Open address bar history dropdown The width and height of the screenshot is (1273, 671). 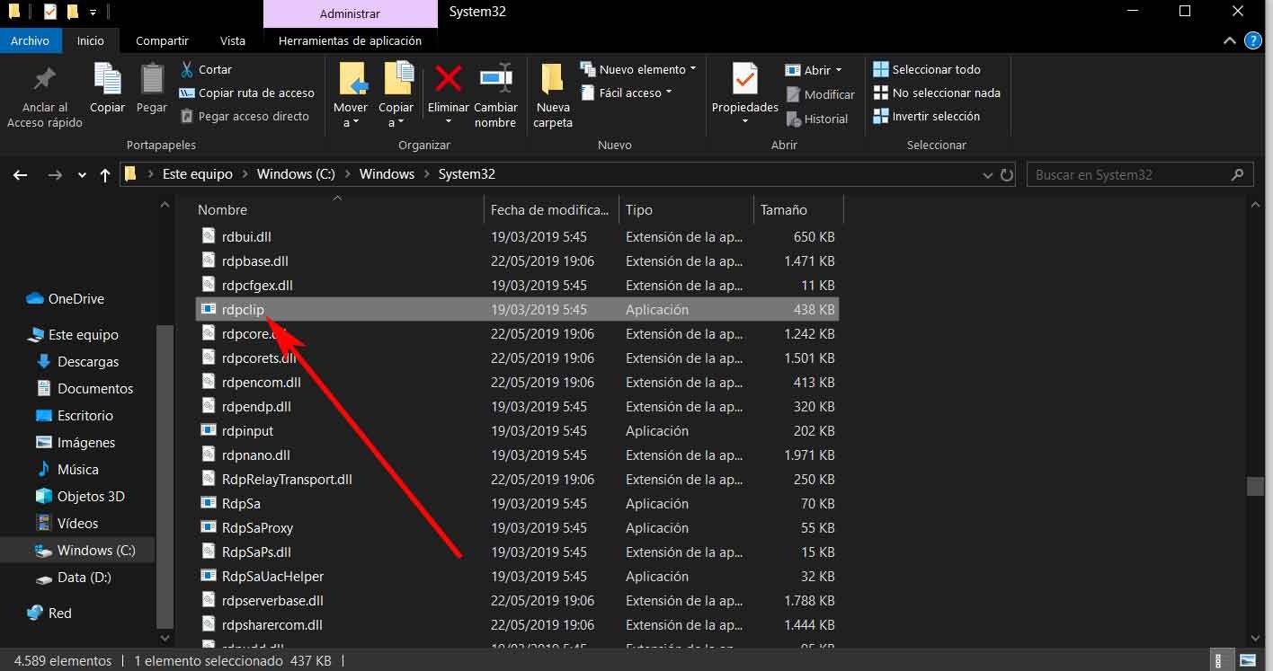989,175
